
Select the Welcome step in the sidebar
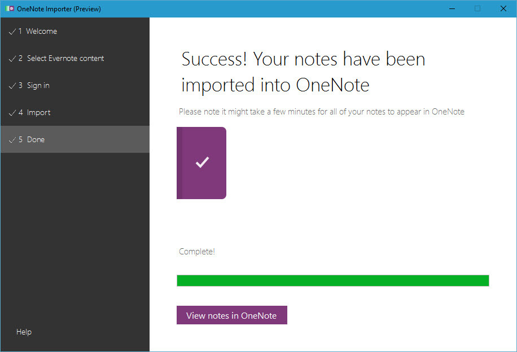(42, 31)
